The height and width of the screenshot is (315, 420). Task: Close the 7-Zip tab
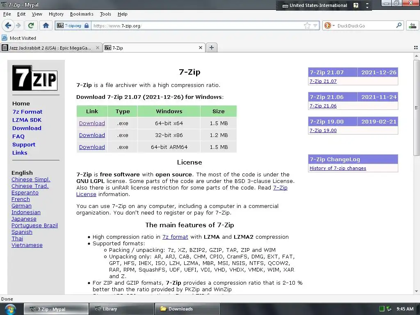(x=200, y=48)
